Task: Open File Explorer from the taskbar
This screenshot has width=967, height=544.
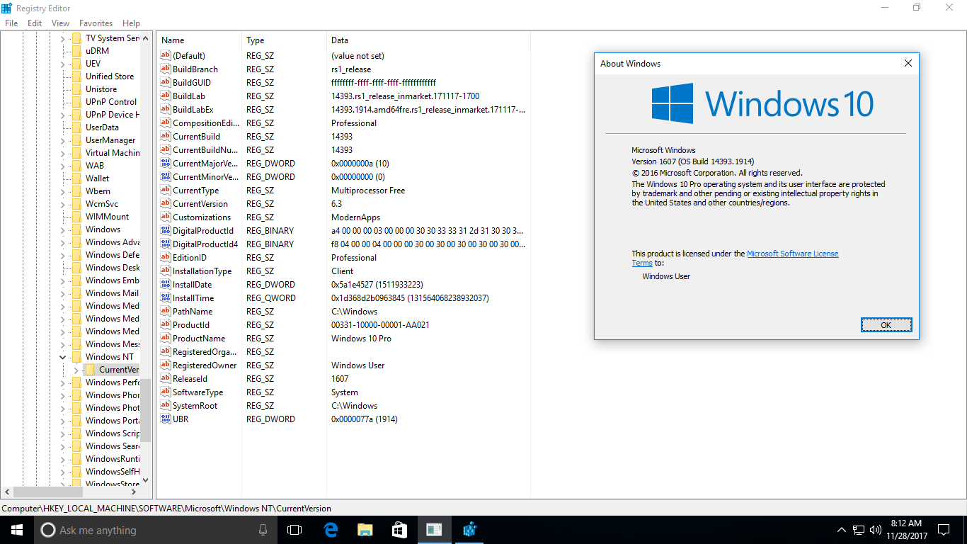Action: (365, 530)
